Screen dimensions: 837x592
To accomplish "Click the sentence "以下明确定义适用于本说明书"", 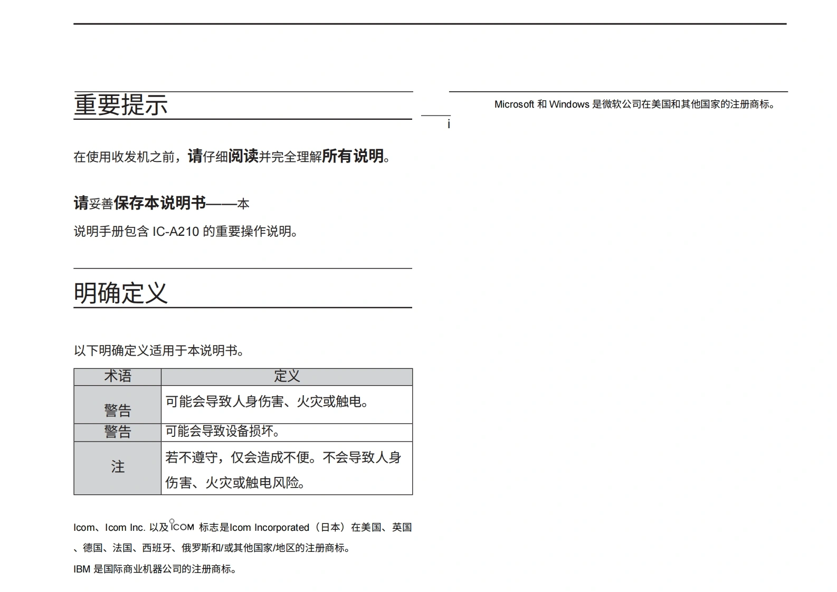I will 159,351.
